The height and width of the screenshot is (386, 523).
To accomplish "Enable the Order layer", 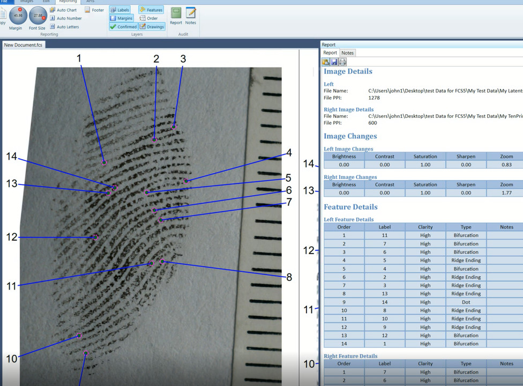I will [149, 18].
